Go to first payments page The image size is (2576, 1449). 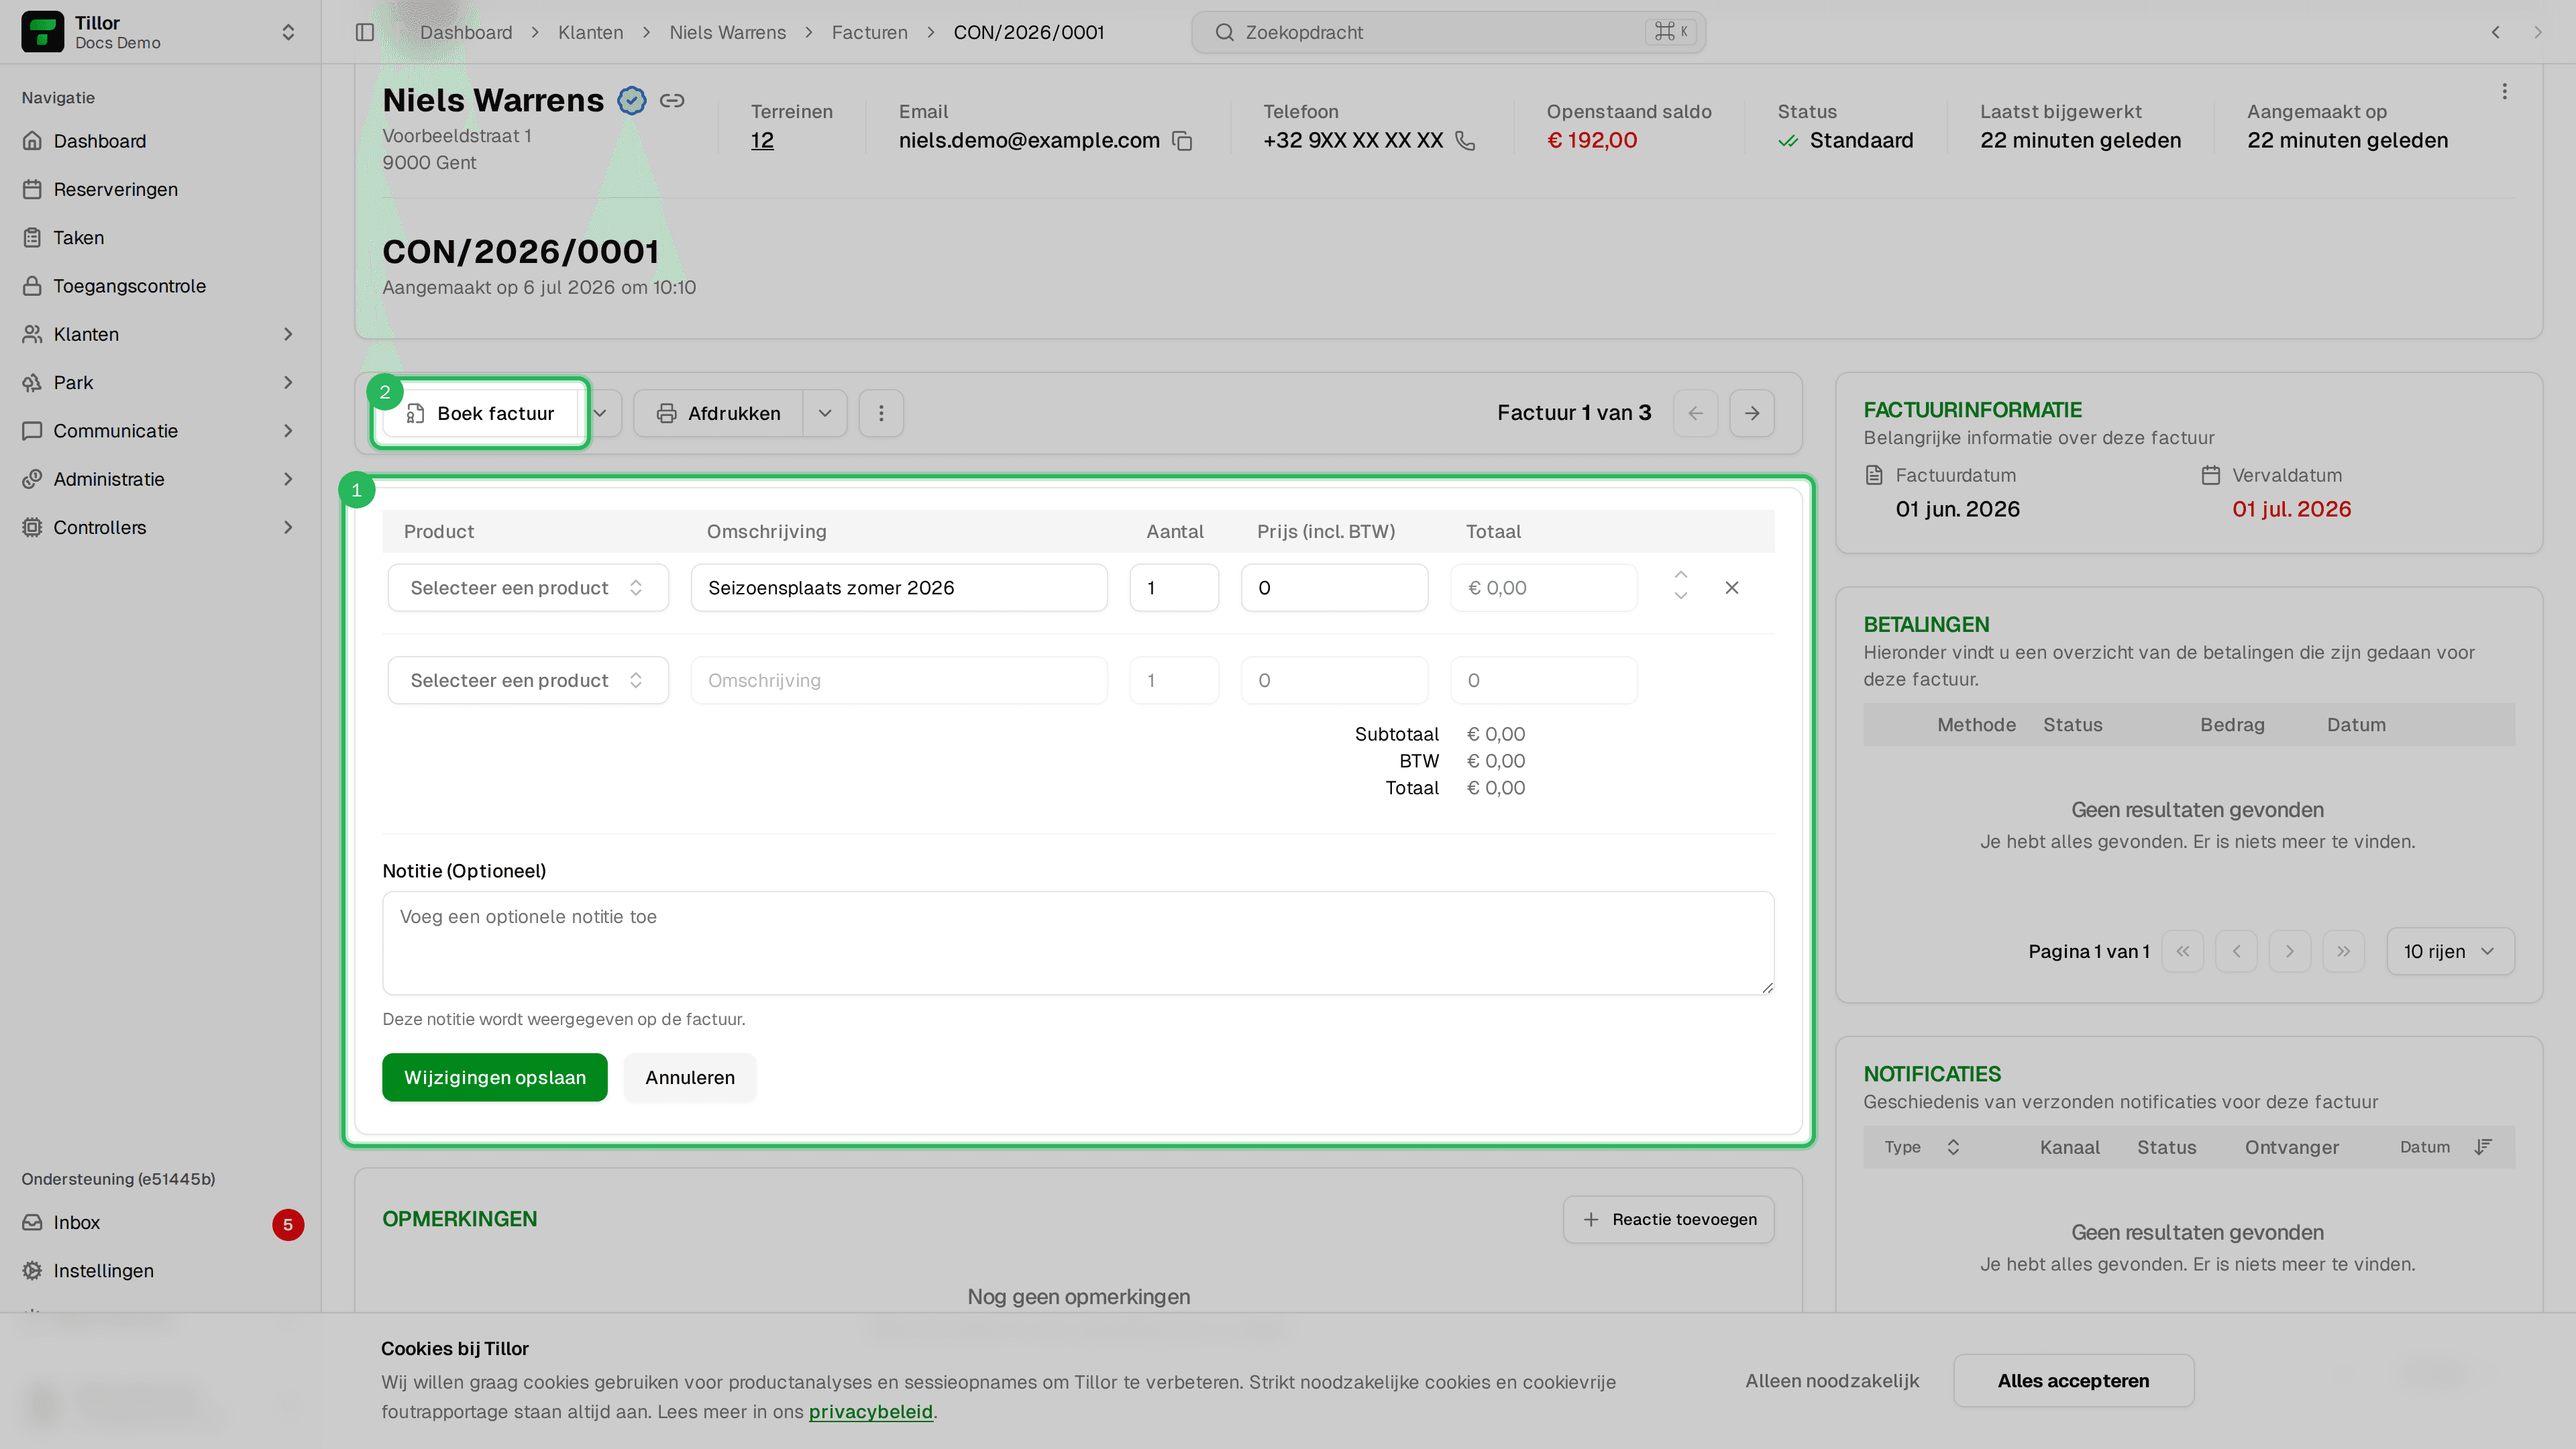click(x=2183, y=951)
